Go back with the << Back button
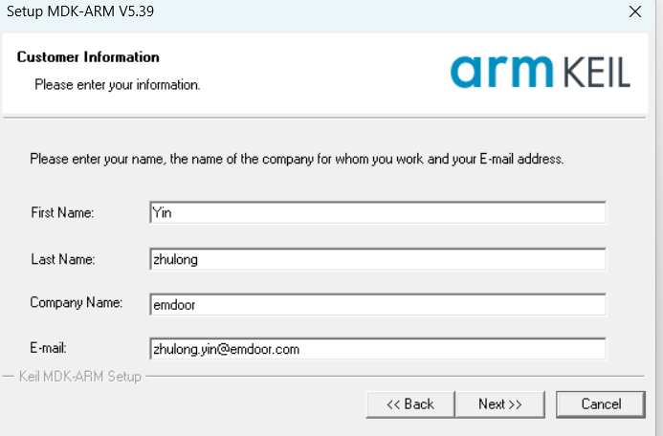 tap(410, 404)
